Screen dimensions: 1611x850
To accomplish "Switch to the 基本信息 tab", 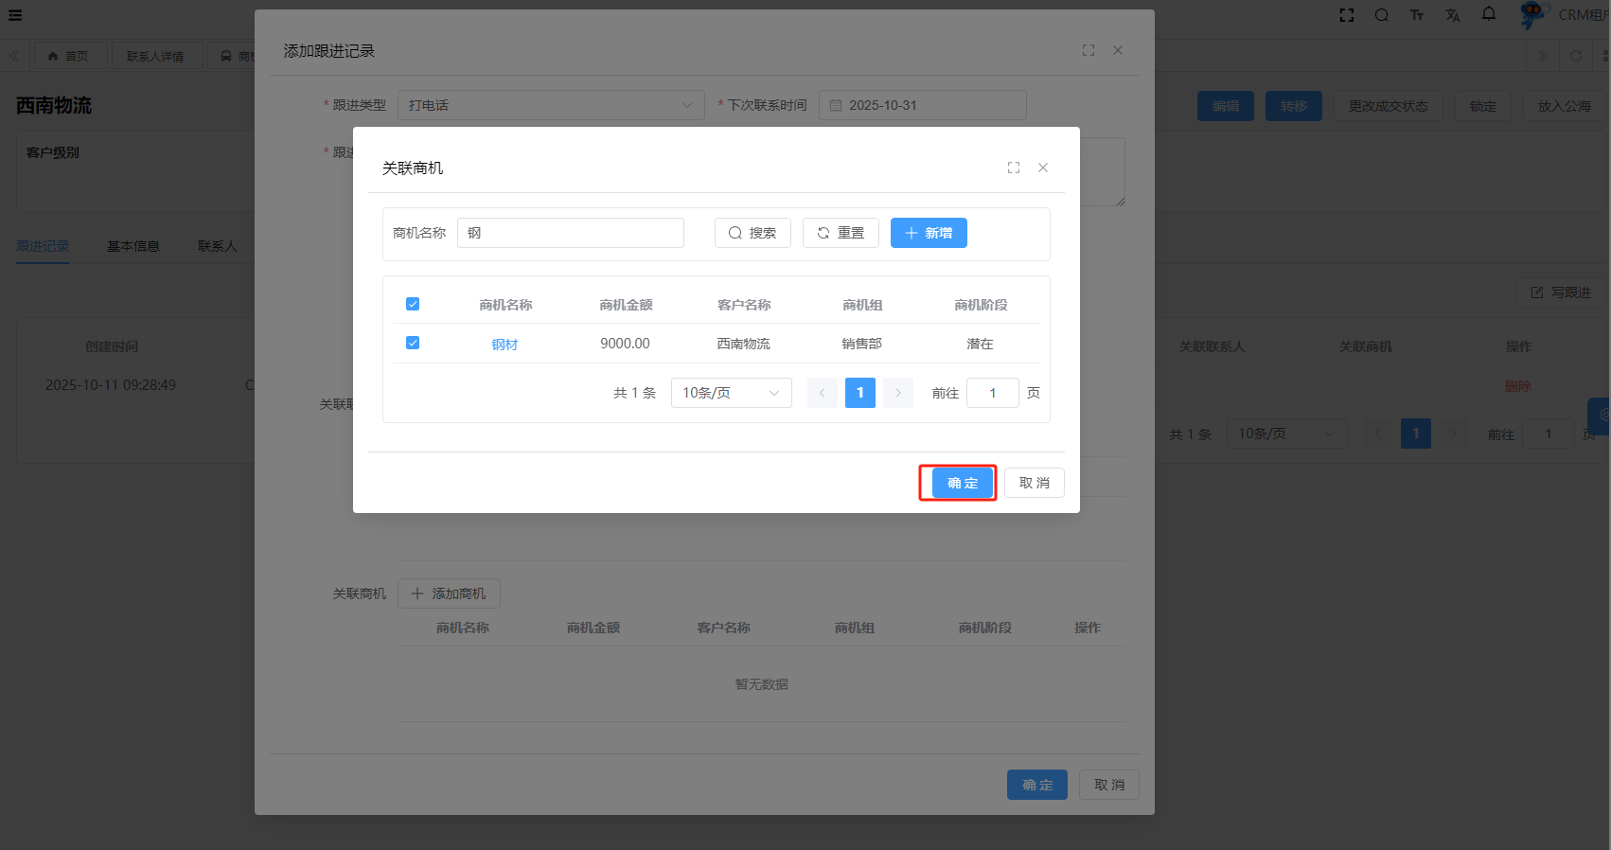I will (133, 246).
